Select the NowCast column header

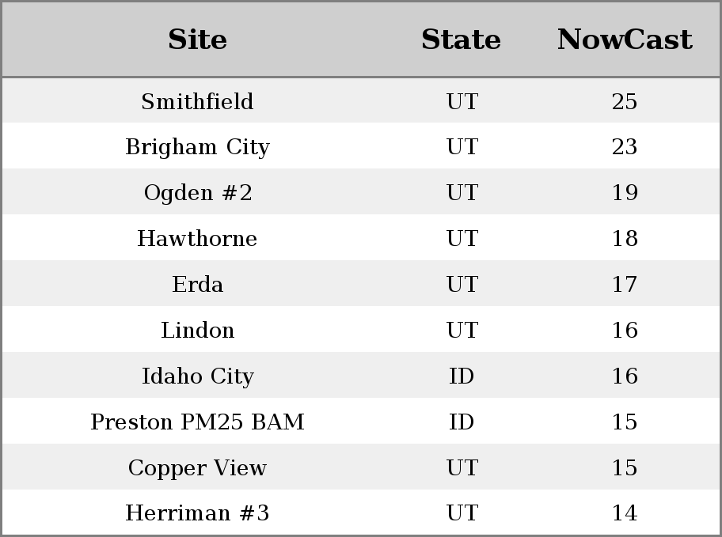point(624,40)
